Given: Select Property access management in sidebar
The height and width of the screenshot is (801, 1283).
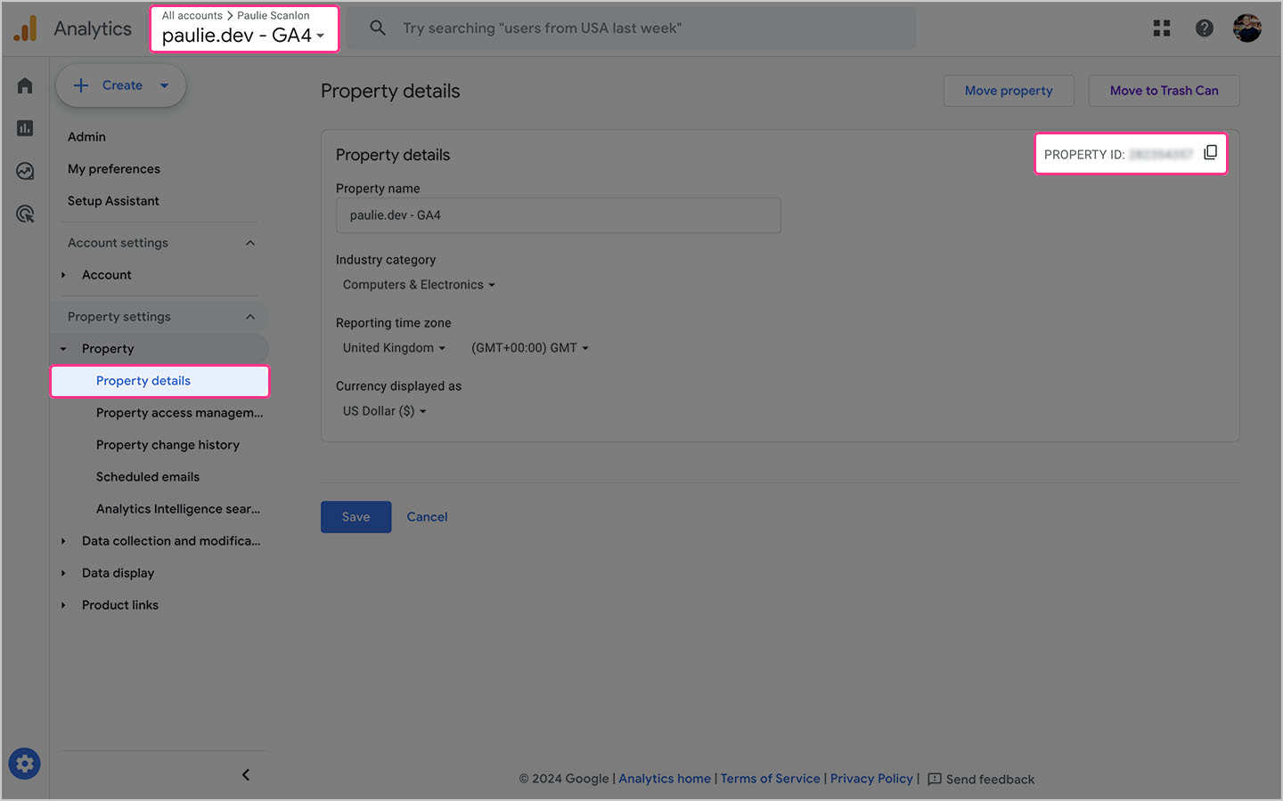Looking at the screenshot, I should click(x=178, y=412).
